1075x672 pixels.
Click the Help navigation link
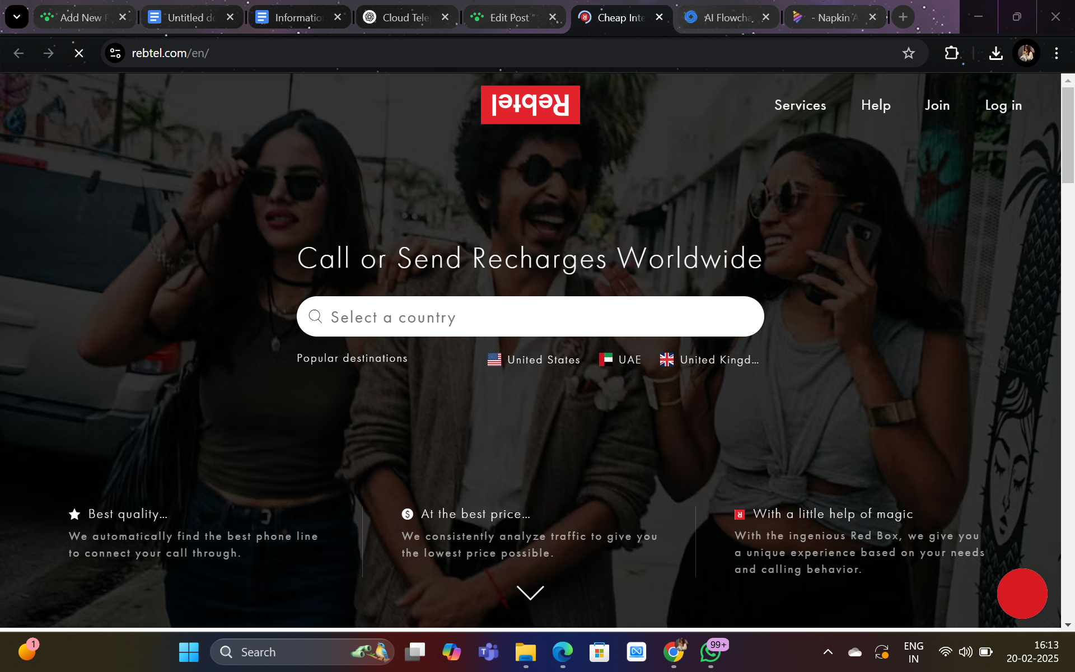click(x=875, y=105)
